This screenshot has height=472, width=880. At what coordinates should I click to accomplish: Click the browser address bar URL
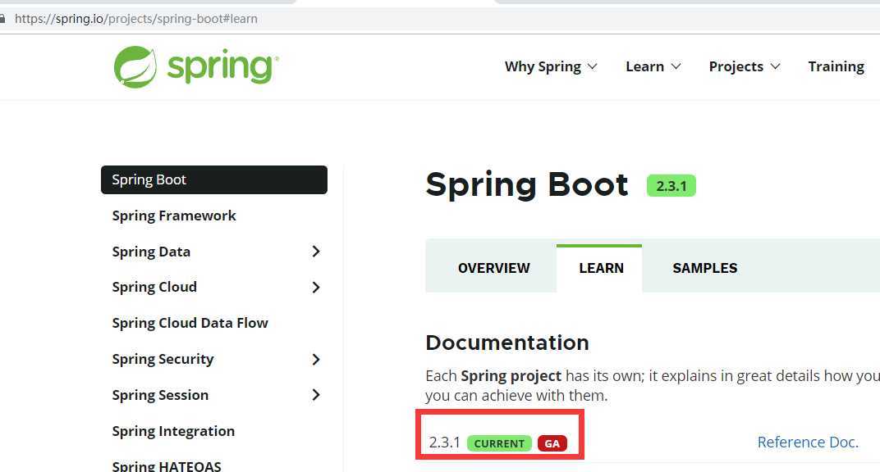135,19
